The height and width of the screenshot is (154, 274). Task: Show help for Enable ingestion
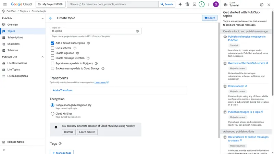coord(78,53)
